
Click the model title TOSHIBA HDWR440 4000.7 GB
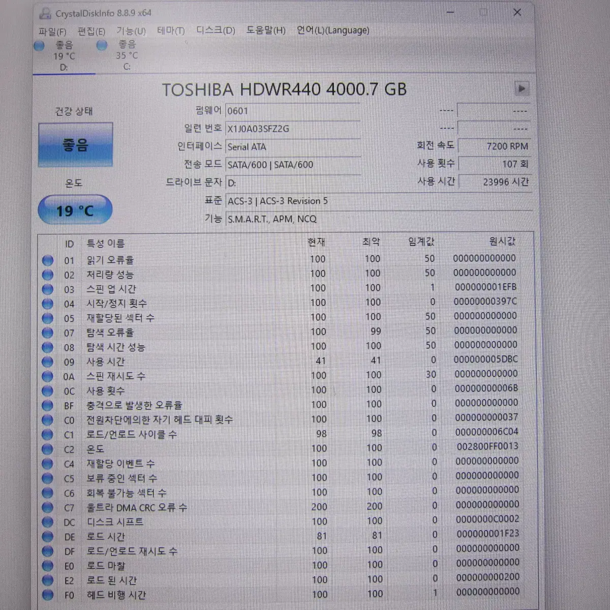[x=284, y=89]
